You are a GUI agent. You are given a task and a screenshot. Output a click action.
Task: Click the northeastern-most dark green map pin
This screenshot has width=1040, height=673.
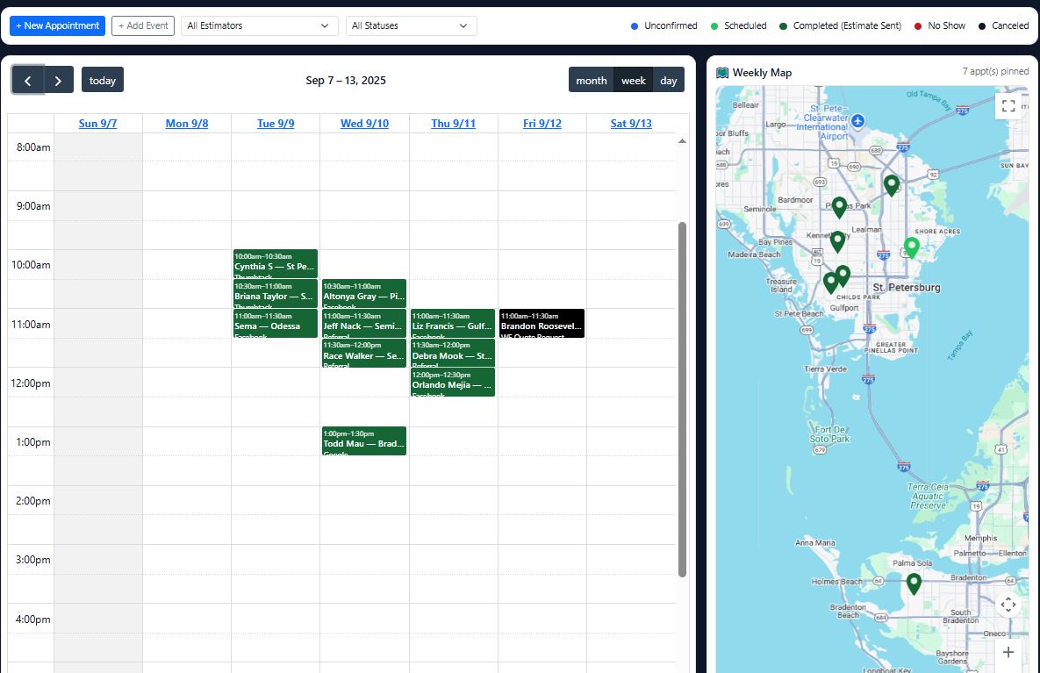click(892, 184)
